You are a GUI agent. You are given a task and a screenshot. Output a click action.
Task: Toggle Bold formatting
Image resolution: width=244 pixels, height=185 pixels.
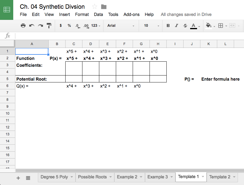tap(168, 26)
